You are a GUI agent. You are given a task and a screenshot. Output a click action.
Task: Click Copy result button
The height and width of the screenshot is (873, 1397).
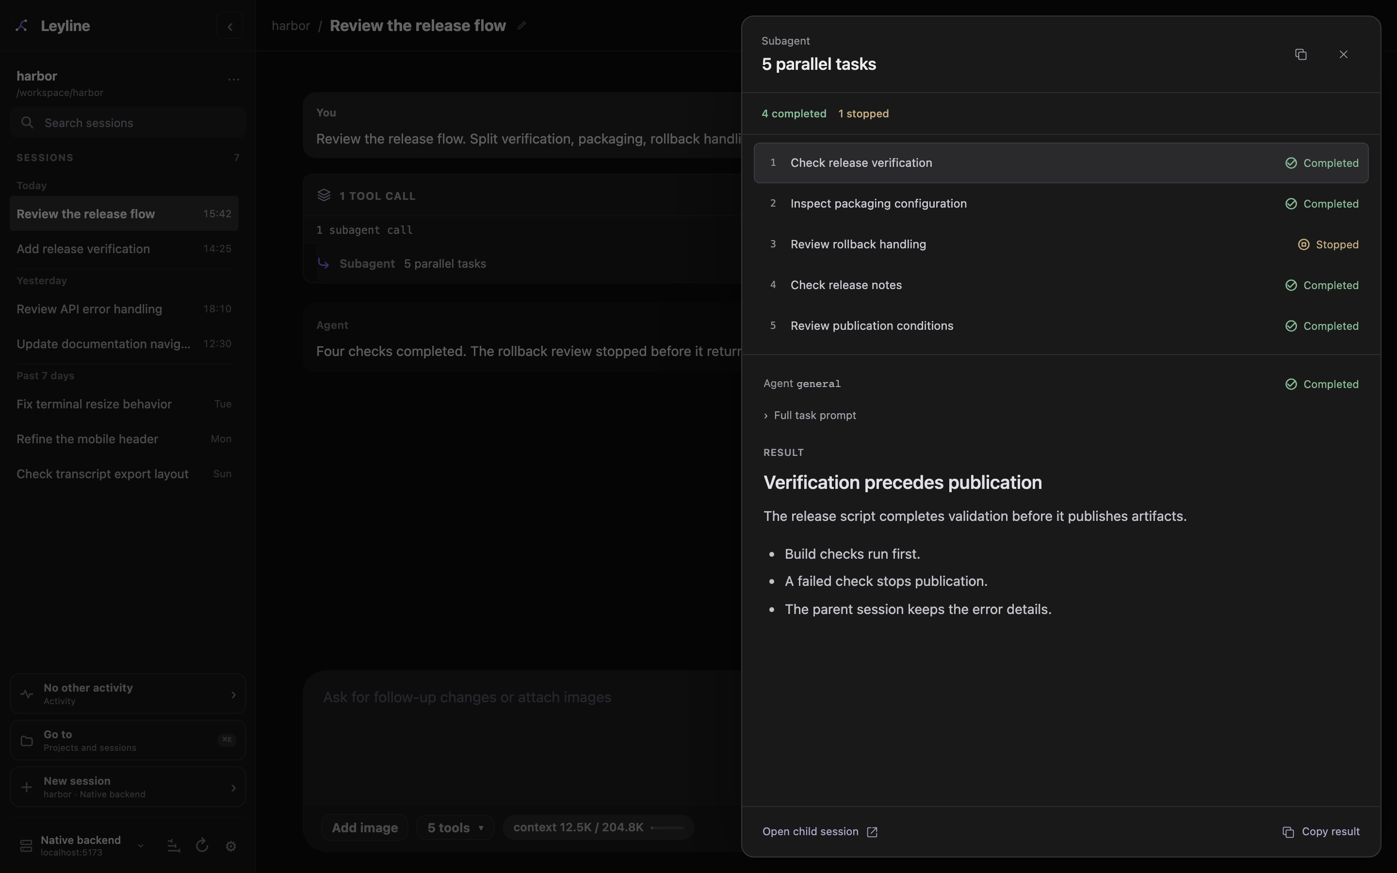1321,831
